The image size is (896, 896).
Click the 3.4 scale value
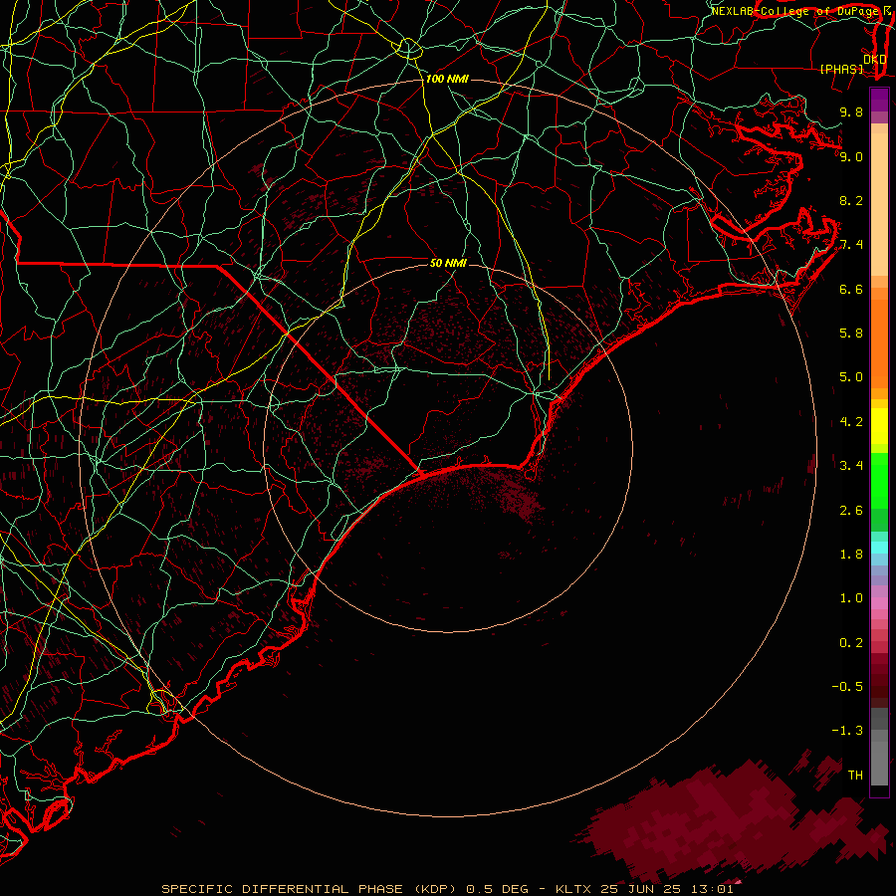[x=851, y=466]
